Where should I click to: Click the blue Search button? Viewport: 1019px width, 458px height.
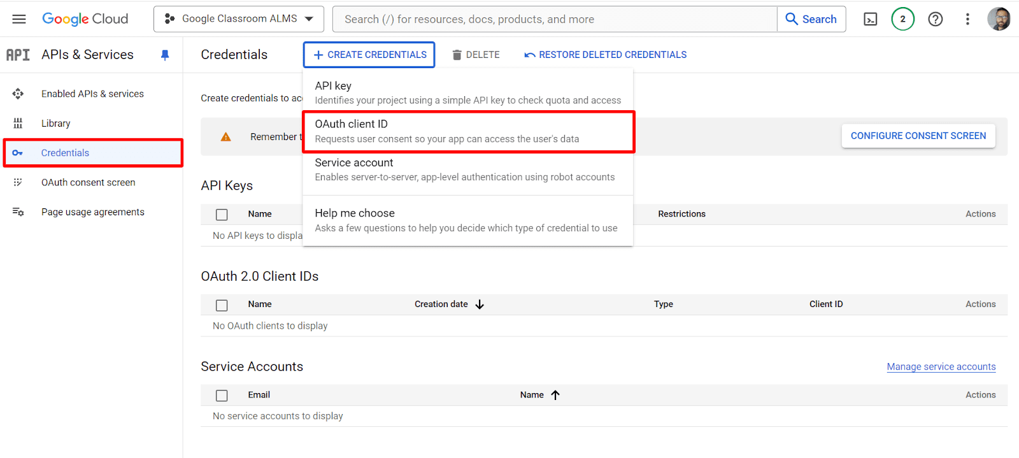click(x=811, y=19)
